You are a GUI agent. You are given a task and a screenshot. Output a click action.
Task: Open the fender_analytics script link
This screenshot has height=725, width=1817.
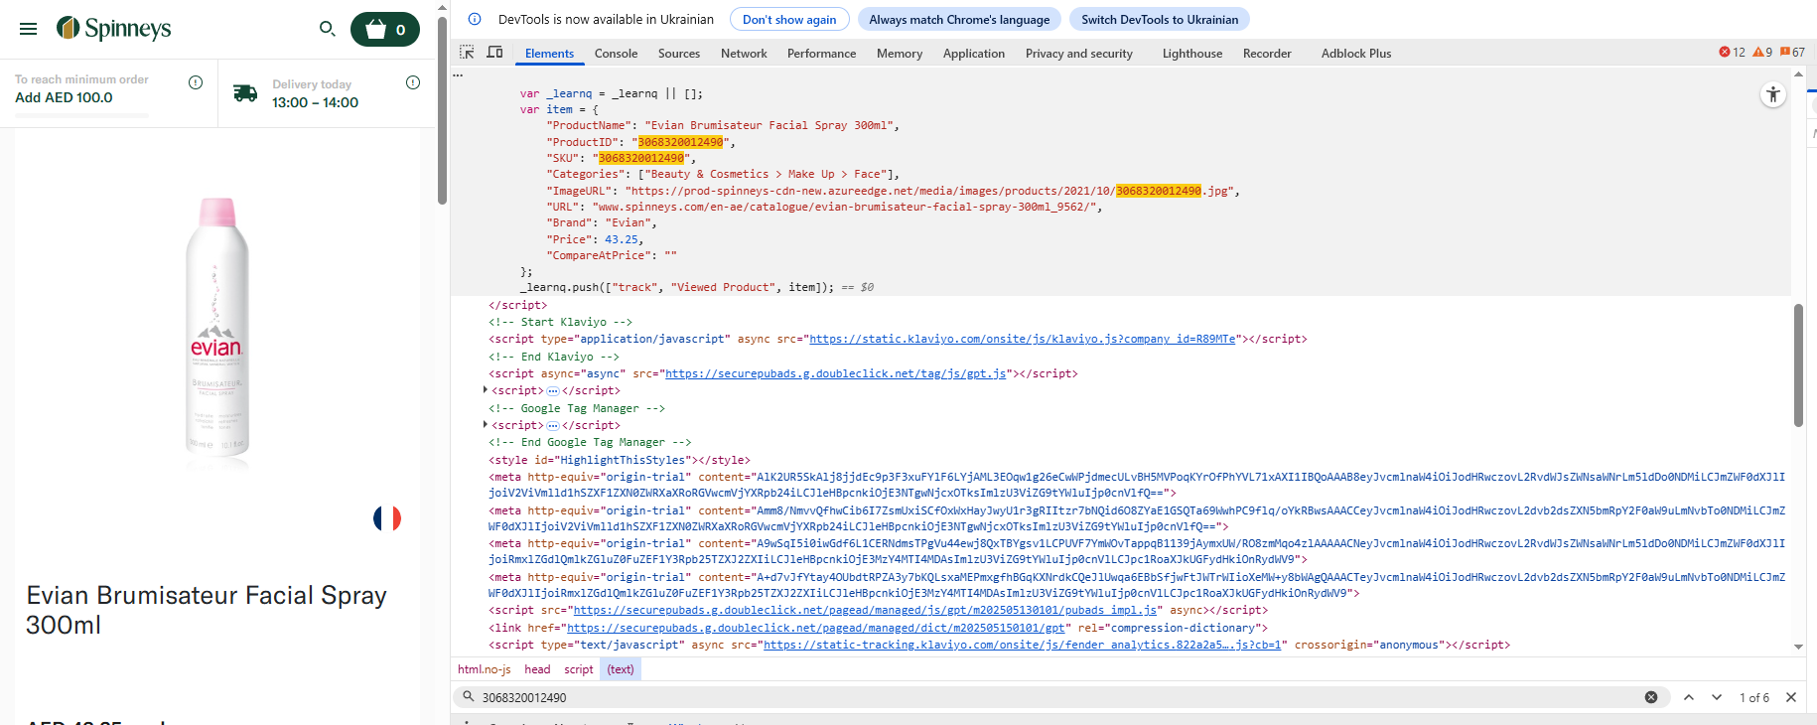click(1022, 646)
